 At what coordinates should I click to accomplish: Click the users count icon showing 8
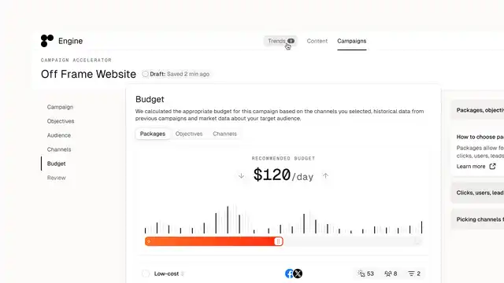click(x=388, y=274)
